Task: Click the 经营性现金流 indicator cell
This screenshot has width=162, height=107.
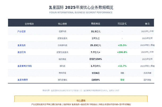Action: pyautogui.click(x=62, y=52)
